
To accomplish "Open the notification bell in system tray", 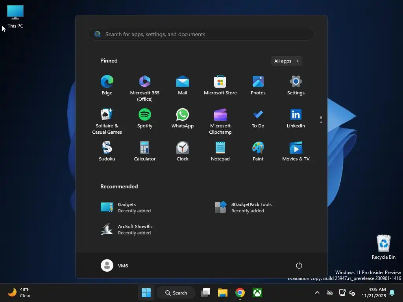I will click(392, 293).
